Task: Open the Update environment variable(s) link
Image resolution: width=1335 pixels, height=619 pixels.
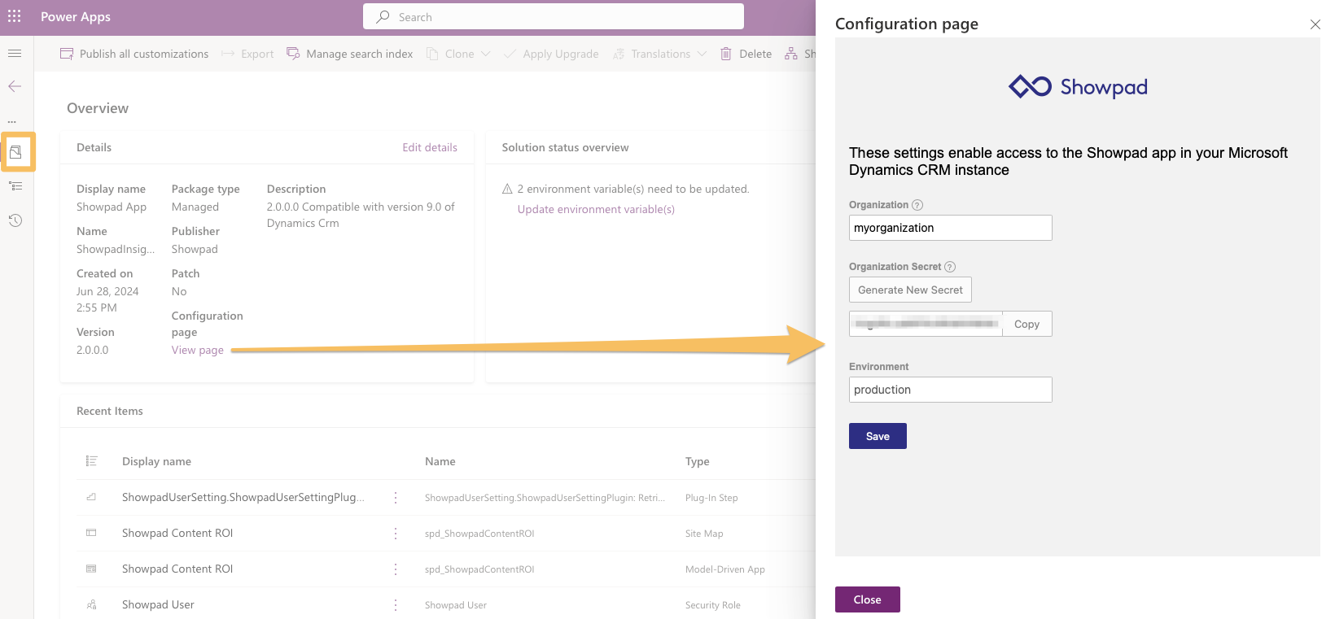Action: [596, 209]
